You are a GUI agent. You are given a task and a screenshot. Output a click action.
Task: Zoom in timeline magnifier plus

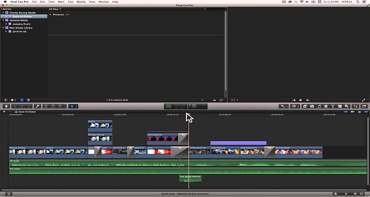click(x=355, y=194)
